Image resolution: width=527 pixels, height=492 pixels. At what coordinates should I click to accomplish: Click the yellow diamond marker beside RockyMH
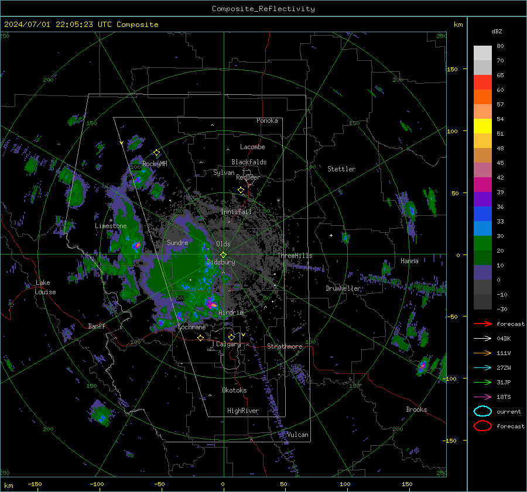[156, 153]
